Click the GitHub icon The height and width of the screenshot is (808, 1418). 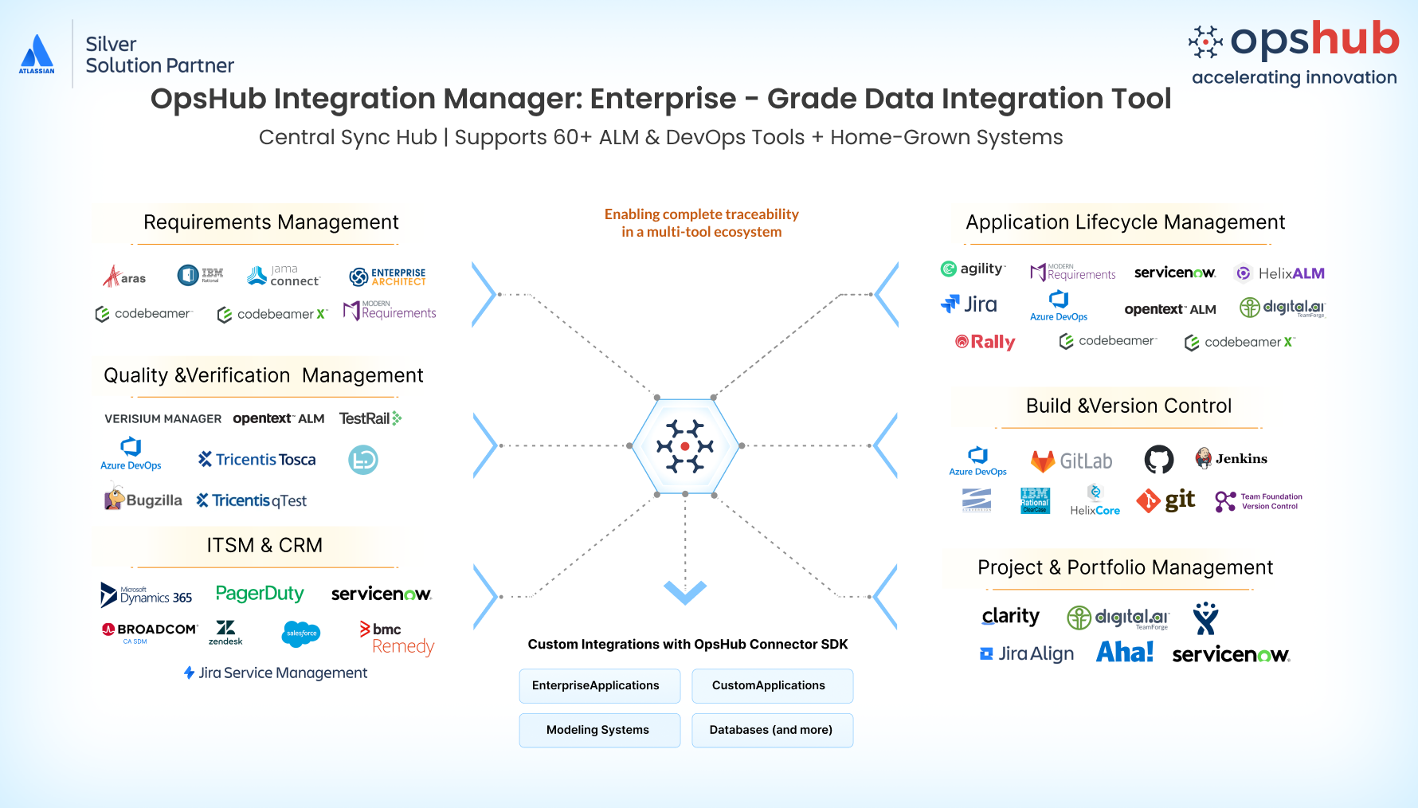pos(1159,459)
